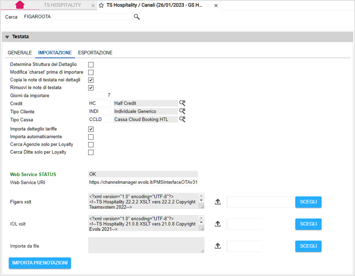Image resolution: width=355 pixels, height=276 pixels.
Task: Click the Web Service STATUS label
Action: 33,175
